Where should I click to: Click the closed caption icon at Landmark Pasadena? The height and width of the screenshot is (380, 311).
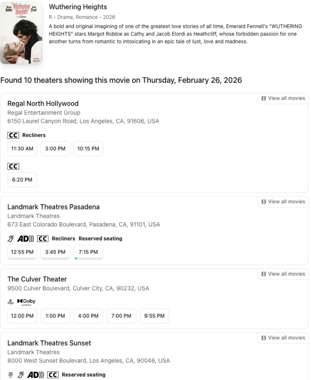[43, 239]
